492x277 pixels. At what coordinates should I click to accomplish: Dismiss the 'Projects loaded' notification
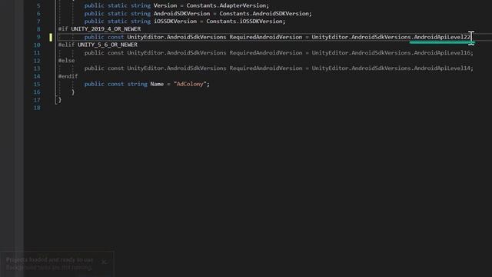tap(105, 262)
